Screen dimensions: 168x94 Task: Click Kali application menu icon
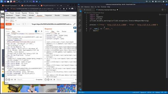(x=2, y=2)
